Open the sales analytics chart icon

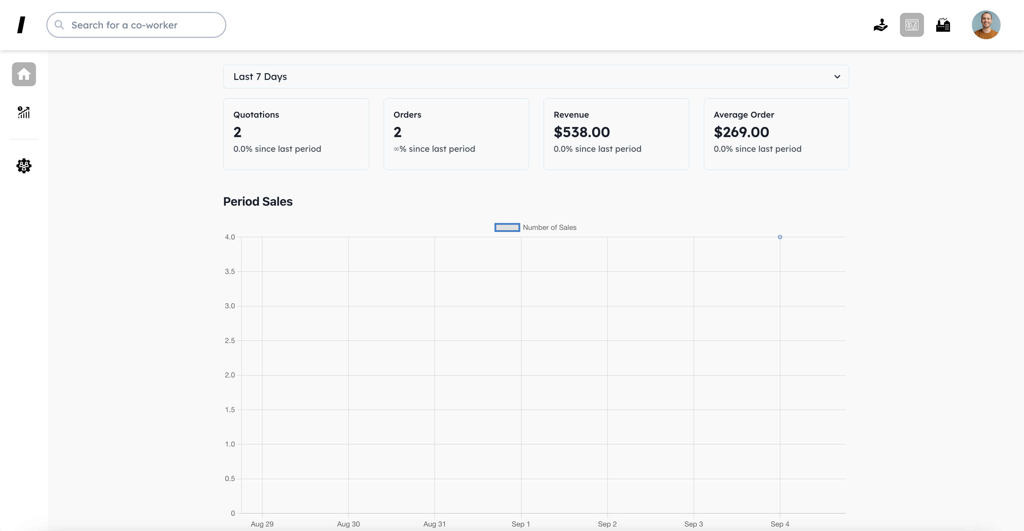[x=24, y=112]
